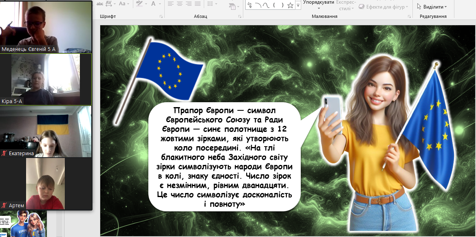Click the Прапор Європи text bubble
Screen dimensions: 476x237
tap(225, 157)
